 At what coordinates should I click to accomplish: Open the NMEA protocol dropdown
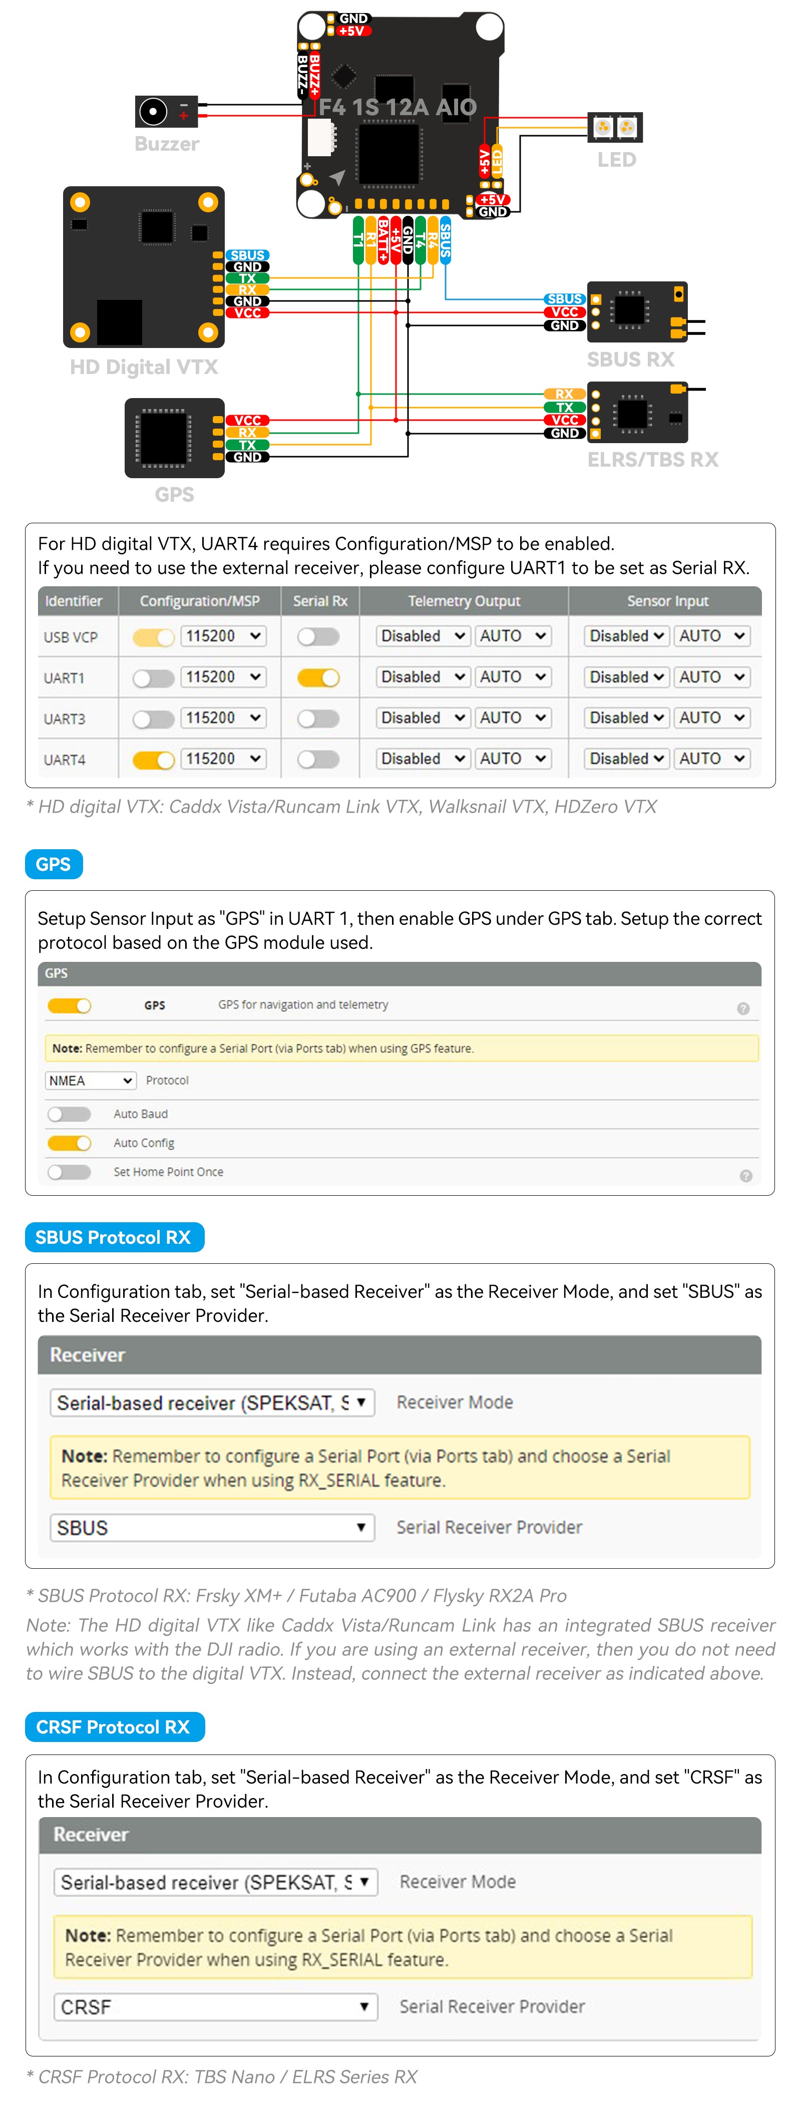coord(90,1080)
